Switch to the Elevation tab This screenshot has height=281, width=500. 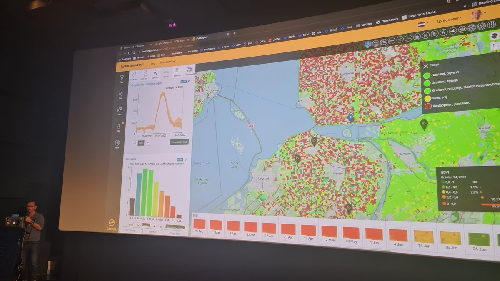(x=177, y=72)
